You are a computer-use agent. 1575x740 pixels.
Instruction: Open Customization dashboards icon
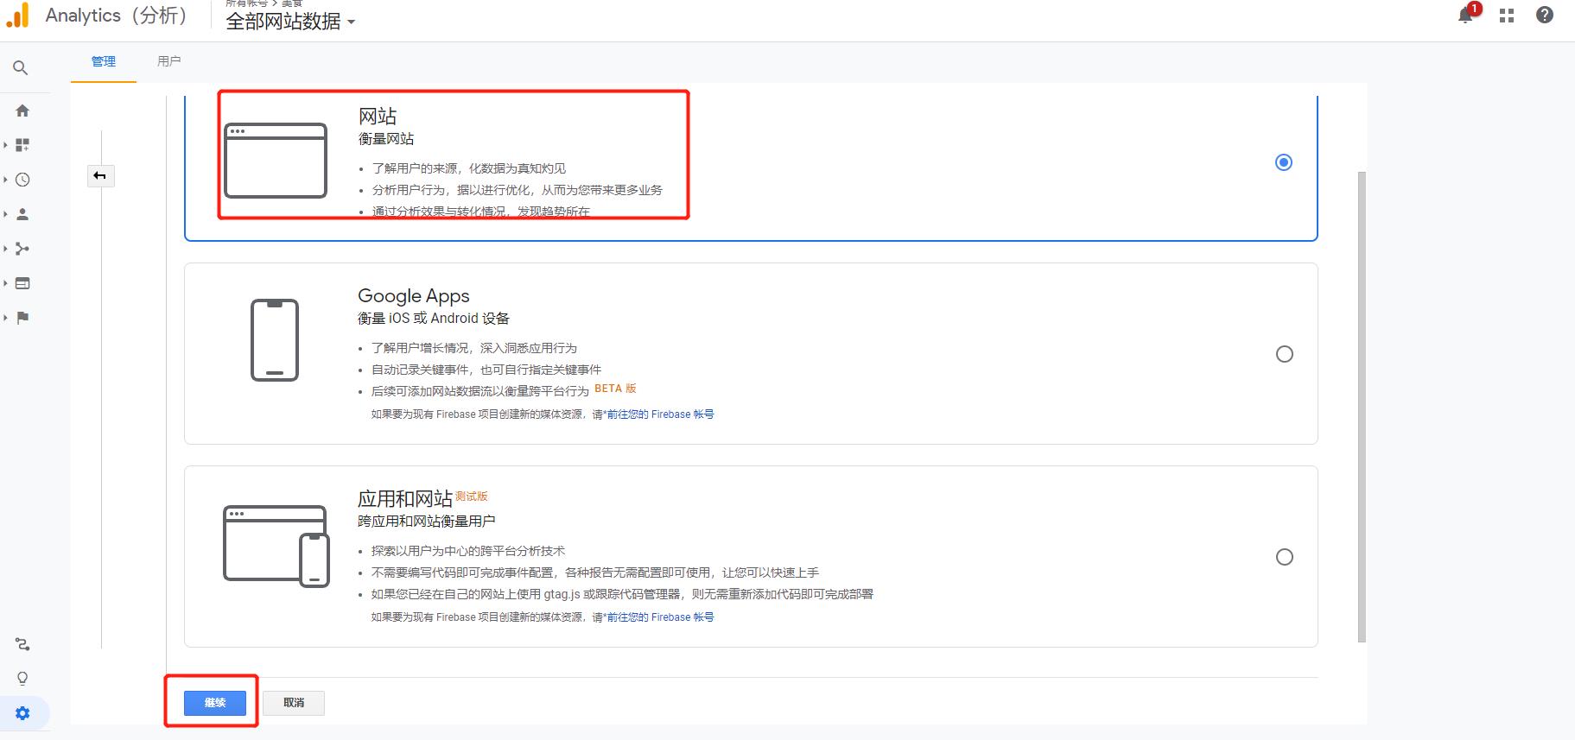click(x=22, y=145)
